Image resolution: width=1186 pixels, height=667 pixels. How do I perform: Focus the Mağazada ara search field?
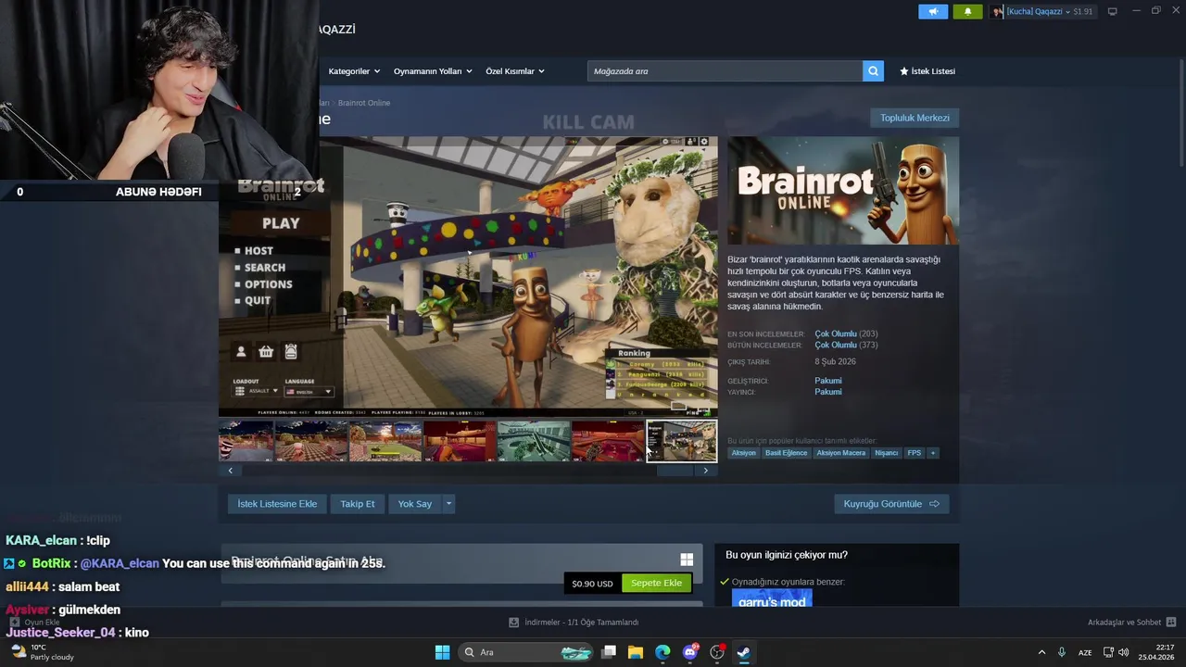coord(725,71)
